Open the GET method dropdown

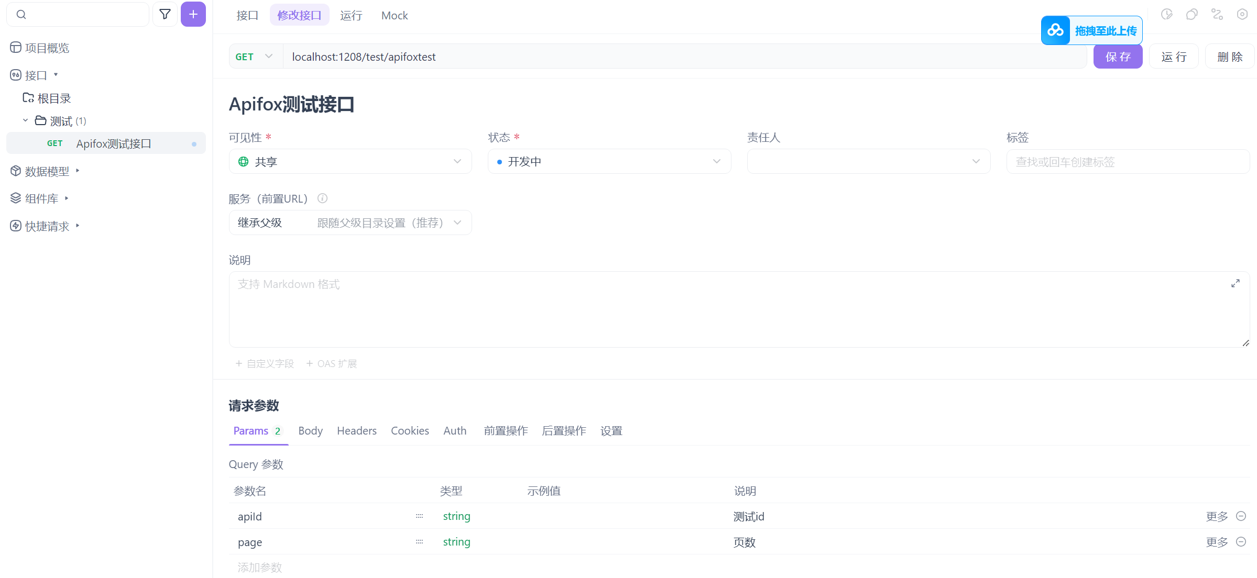[x=255, y=57]
